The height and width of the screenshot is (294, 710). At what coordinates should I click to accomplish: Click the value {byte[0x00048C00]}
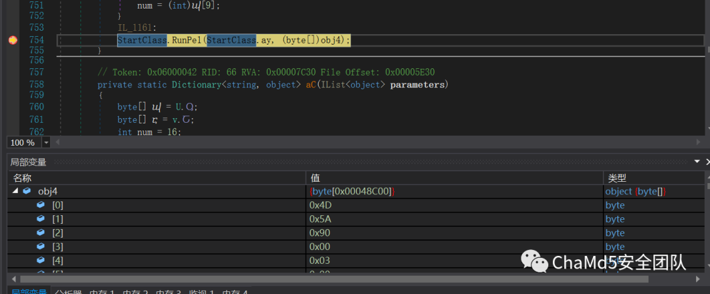click(x=352, y=192)
